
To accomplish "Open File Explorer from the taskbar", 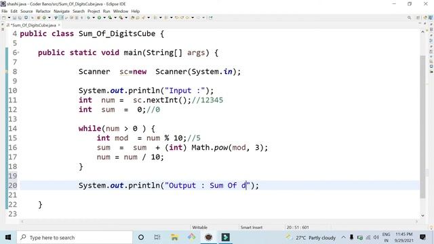I will click(174, 237).
